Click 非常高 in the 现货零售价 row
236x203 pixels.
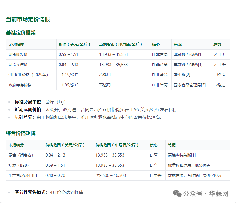(162, 65)
